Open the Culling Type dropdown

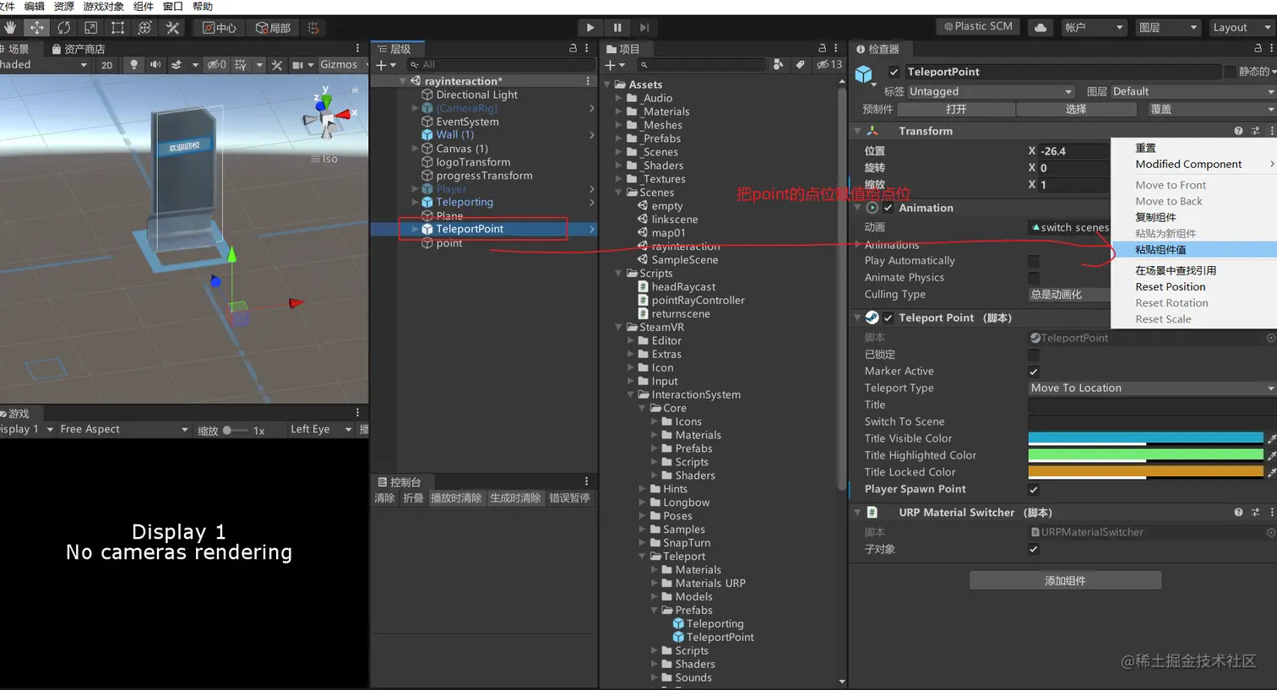[1068, 295]
